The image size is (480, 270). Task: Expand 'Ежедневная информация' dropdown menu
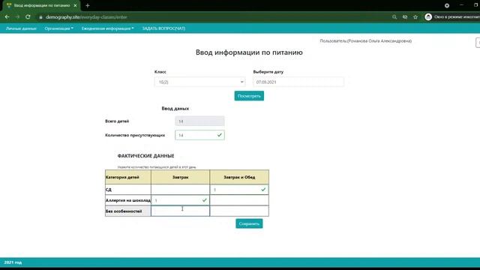107,28
